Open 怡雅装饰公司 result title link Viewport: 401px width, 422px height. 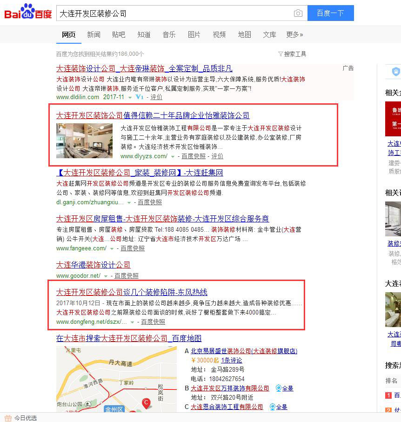153,115
